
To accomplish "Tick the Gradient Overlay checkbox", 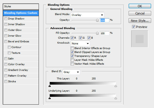I will (6, 70).
